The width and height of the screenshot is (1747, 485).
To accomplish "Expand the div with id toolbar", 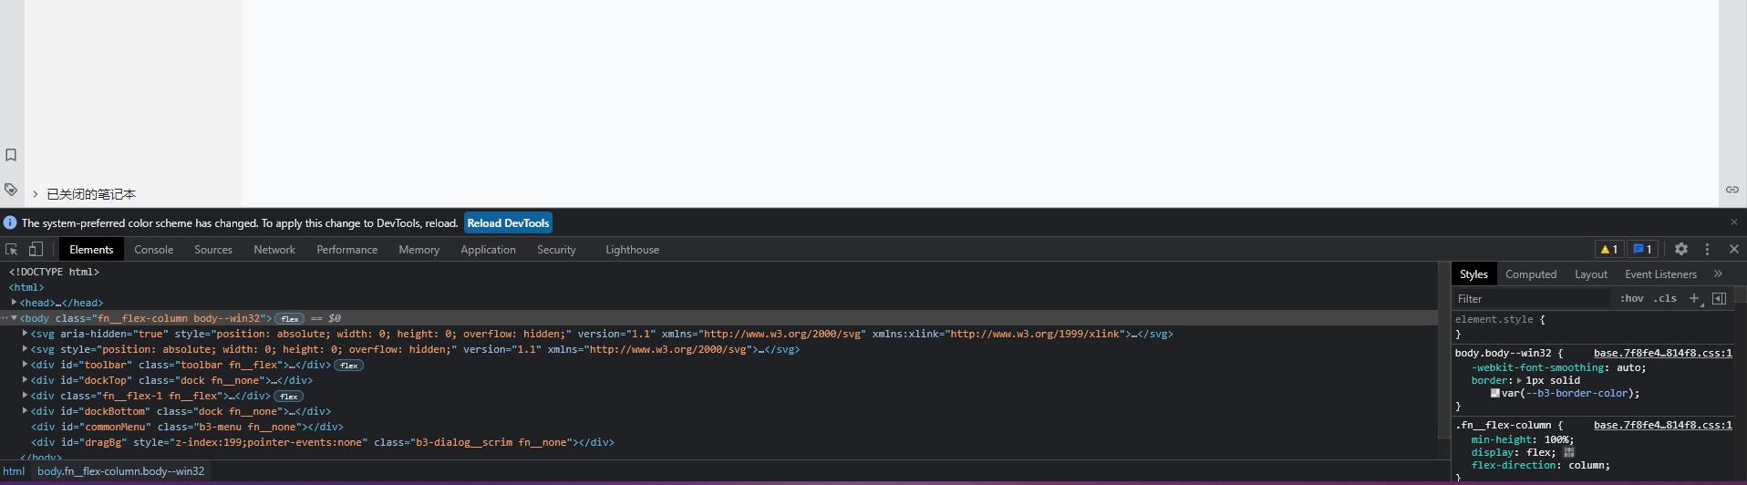I will click(26, 365).
